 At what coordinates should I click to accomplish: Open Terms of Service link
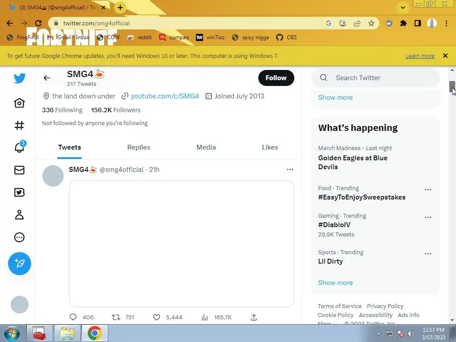tap(340, 306)
